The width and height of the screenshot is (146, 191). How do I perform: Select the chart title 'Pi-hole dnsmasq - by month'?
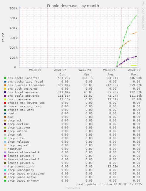[73, 6]
